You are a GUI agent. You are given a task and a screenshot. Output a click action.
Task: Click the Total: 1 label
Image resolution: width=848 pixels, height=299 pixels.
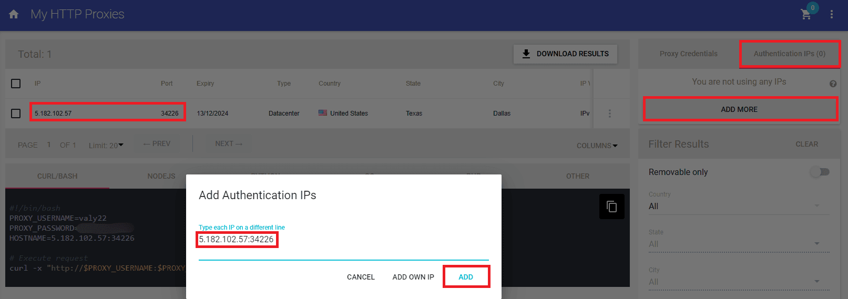35,54
